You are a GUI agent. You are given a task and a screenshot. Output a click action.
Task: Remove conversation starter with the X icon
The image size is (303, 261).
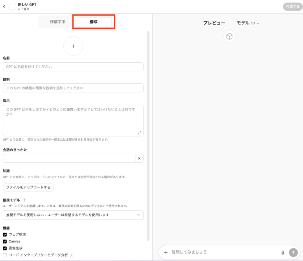pyautogui.click(x=139, y=158)
